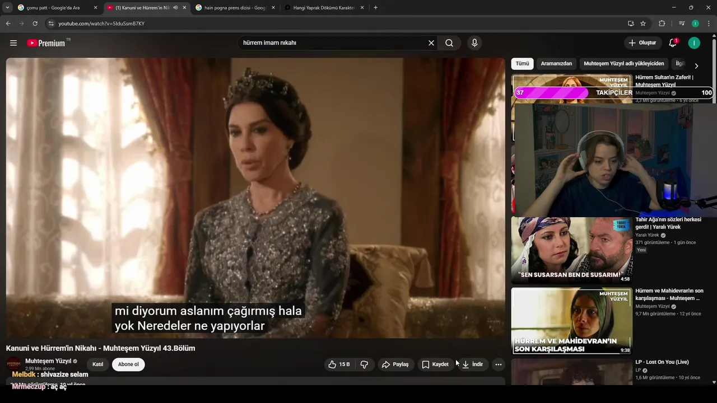Open Muhteşem Yüzyıl channel avatar
Viewport: 717px width, 403px height.
[x=13, y=364]
